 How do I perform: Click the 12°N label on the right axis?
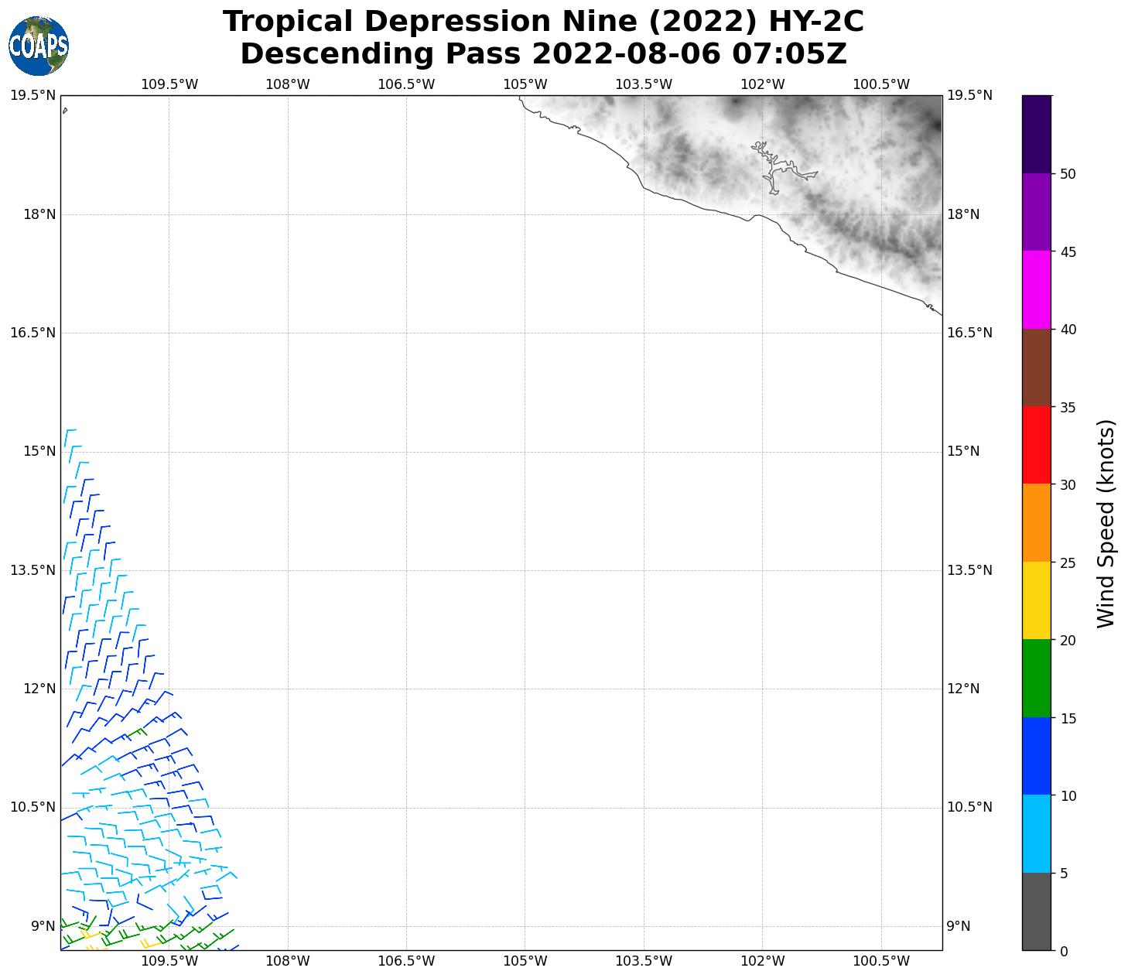(x=963, y=689)
